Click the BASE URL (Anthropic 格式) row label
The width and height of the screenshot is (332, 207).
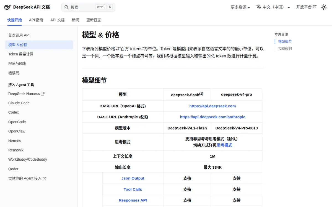(x=123, y=117)
